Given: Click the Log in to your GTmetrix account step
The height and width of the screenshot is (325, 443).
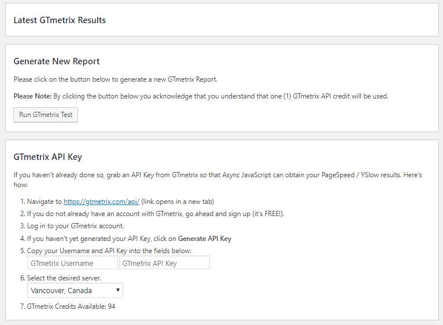Looking at the screenshot, I should [x=75, y=226].
